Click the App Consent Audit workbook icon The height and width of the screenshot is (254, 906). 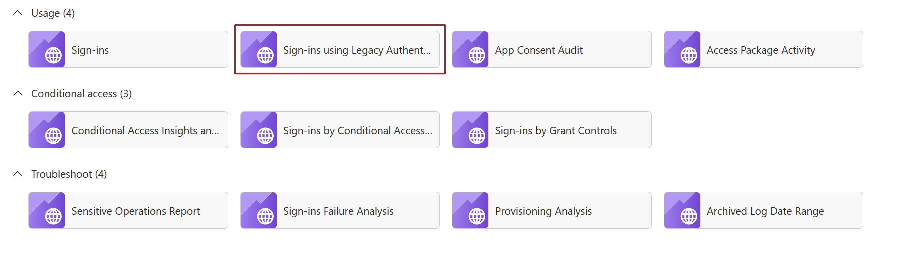click(x=470, y=49)
